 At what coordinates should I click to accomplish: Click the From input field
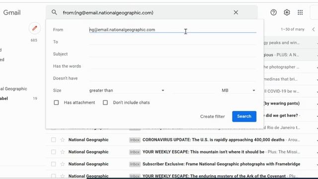click(172, 30)
